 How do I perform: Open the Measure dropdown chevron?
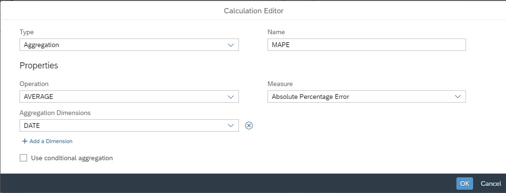click(x=458, y=96)
